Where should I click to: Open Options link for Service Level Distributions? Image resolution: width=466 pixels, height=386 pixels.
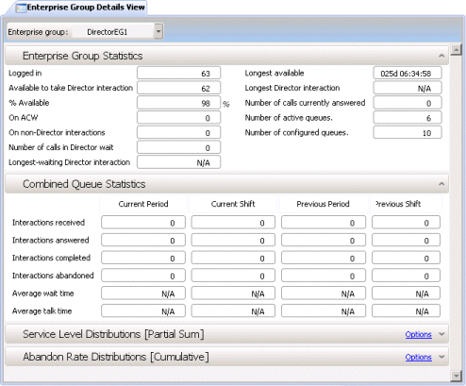418,334
